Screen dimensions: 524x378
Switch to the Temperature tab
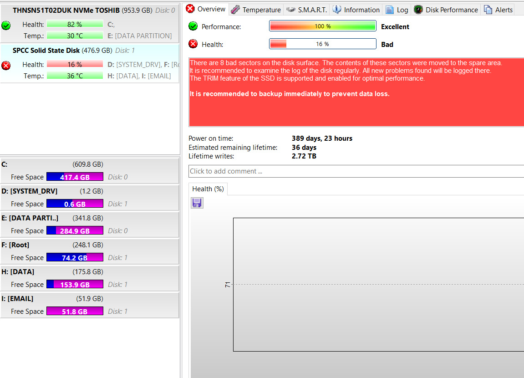click(x=256, y=10)
